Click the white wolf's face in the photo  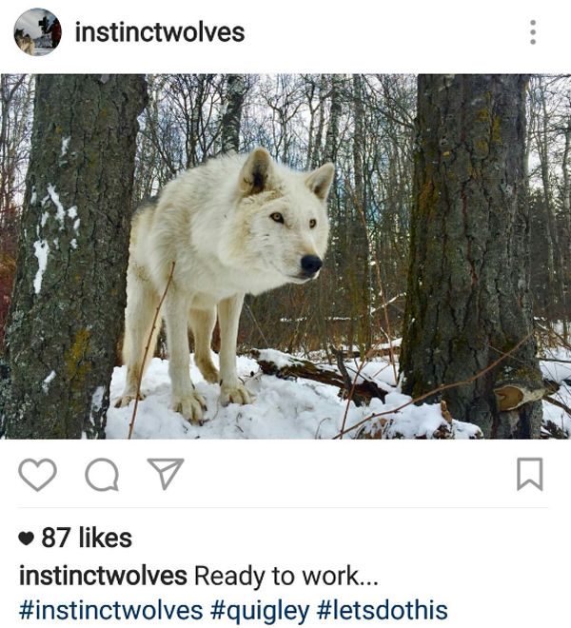tap(285, 225)
